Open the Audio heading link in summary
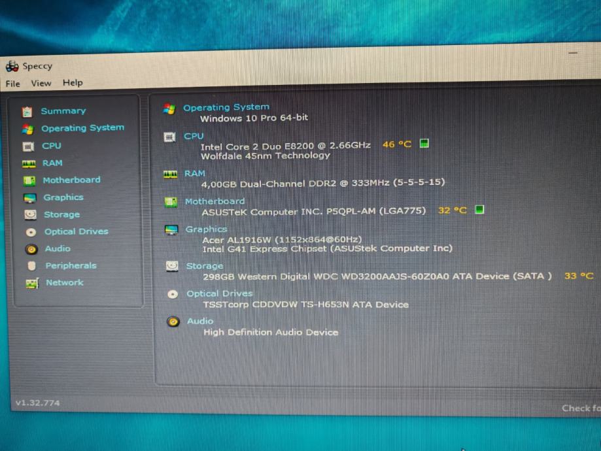Image resolution: width=601 pixels, height=451 pixels. pyautogui.click(x=200, y=321)
